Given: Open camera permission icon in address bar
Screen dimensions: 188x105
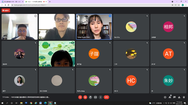Looking at the screenshot, I should pyautogui.click(x=172, y=5).
